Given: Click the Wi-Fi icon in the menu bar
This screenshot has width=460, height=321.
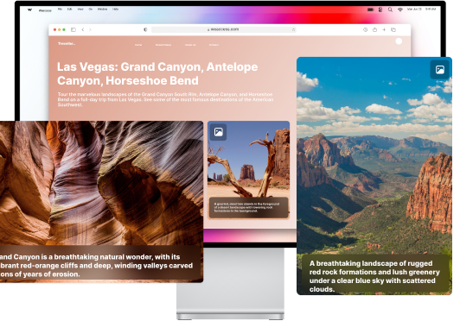Looking at the screenshot, I should [399, 9].
